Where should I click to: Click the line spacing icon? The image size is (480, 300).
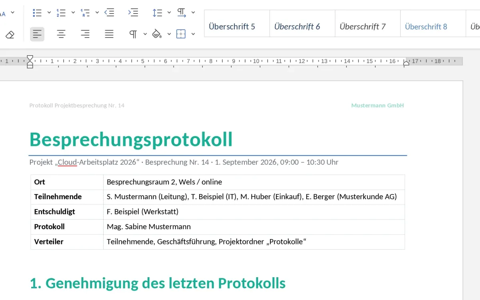point(157,12)
